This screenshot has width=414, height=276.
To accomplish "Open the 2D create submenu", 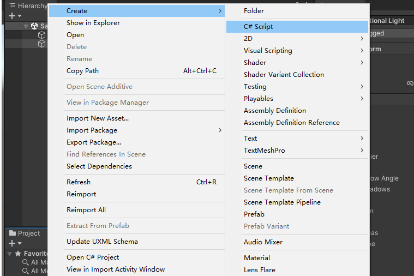I will click(297, 39).
